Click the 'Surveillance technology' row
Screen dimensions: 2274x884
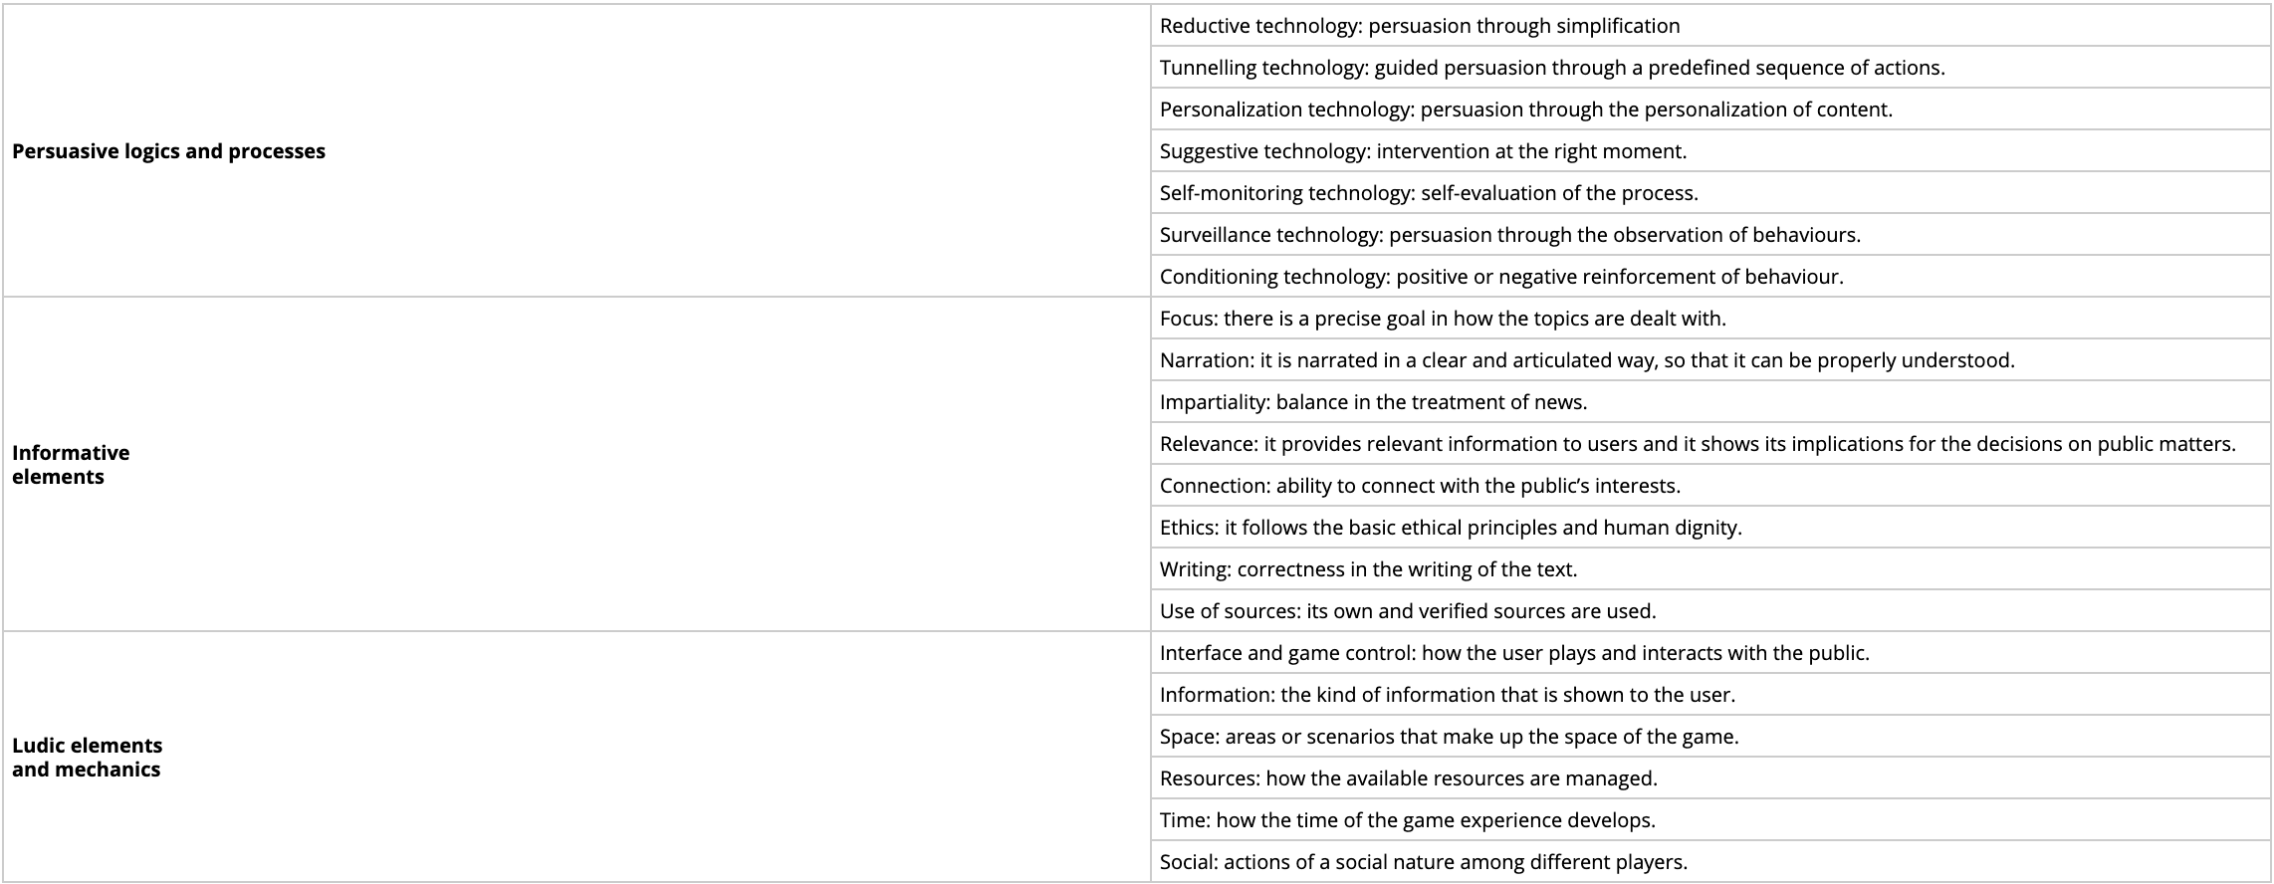[x=1509, y=235]
